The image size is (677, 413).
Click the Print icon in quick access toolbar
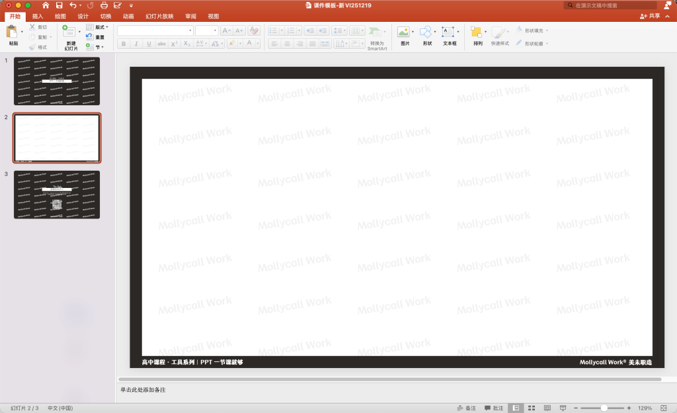click(x=104, y=5)
